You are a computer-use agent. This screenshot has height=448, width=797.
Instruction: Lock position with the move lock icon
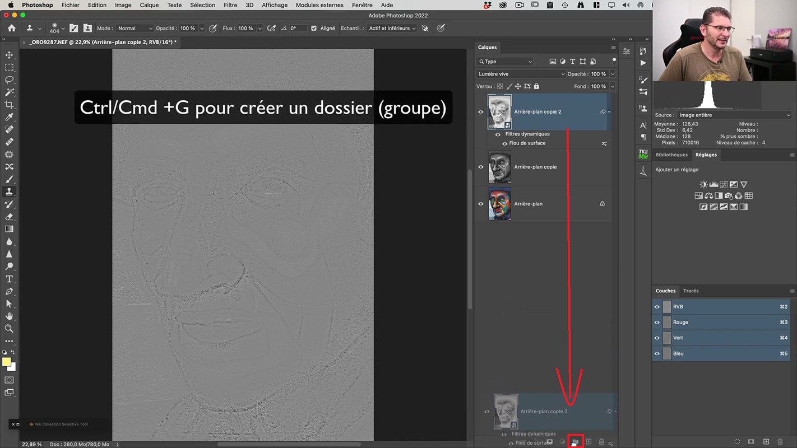(x=518, y=86)
